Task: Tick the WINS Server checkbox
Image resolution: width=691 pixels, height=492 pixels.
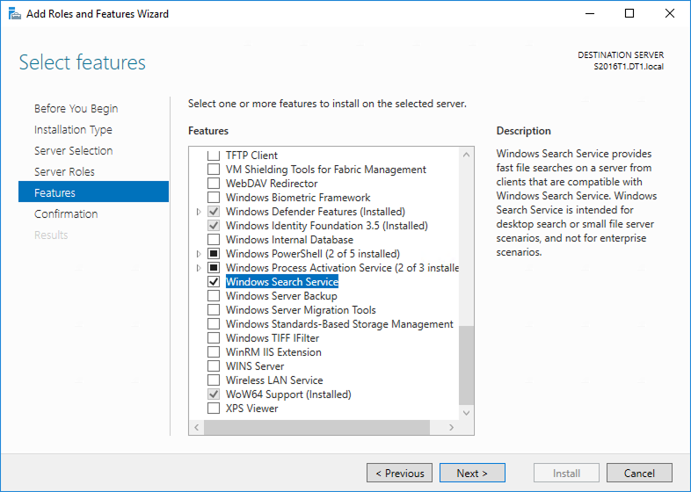Action: pyautogui.click(x=214, y=366)
